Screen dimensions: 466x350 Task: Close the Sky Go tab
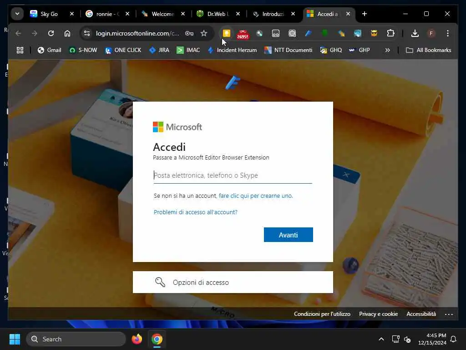[71, 14]
